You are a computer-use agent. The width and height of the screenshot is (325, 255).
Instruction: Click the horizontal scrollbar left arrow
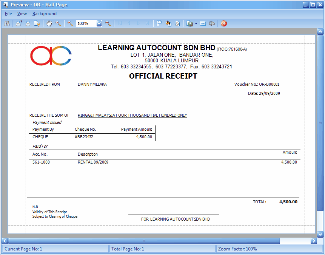point(5,241)
